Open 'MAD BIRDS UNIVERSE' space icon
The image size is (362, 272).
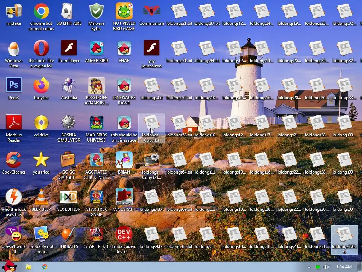96,123
